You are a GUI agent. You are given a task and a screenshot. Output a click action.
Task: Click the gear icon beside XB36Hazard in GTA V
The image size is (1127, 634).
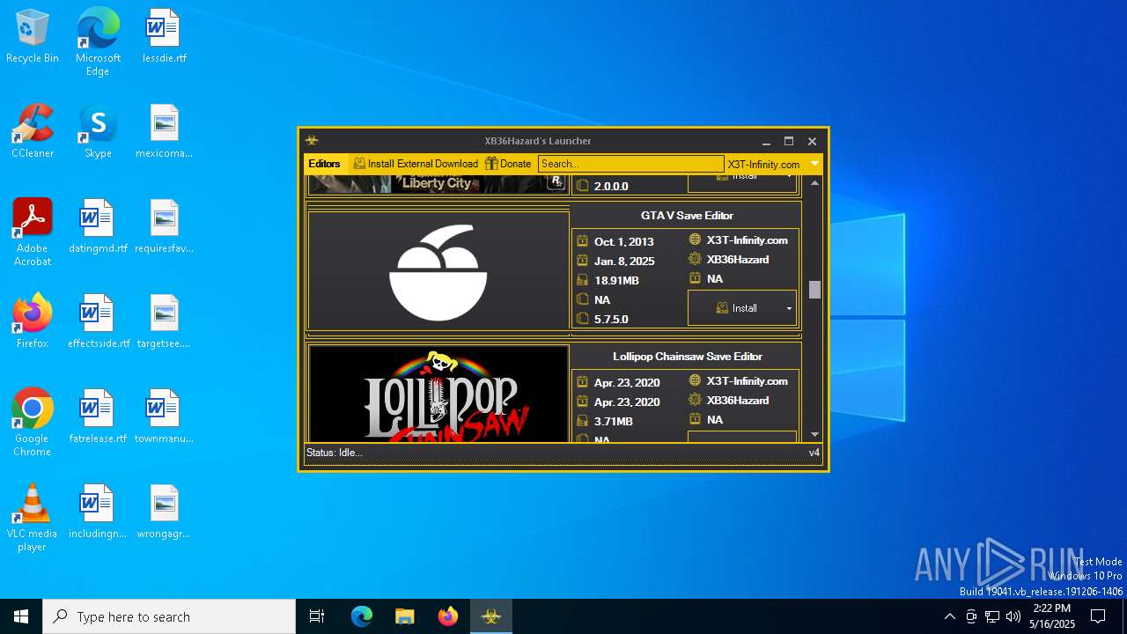(x=695, y=259)
